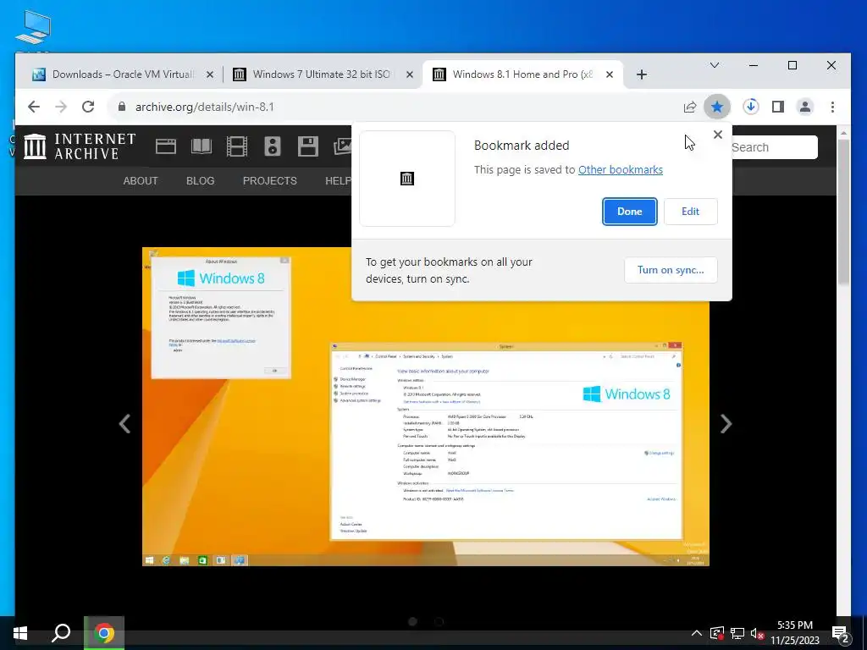Open the Other bookmarks link

tap(621, 169)
